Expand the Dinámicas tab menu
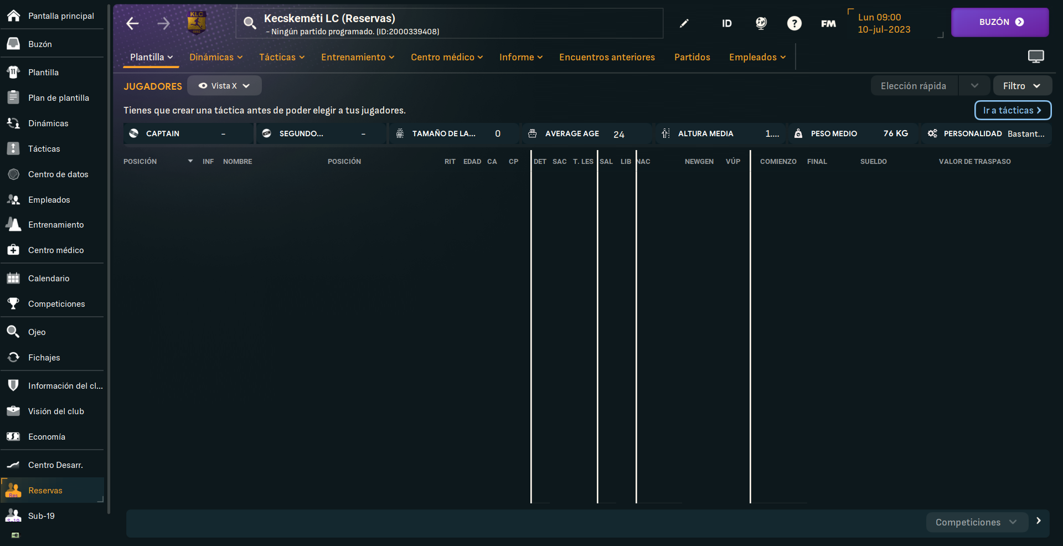 [x=216, y=57]
